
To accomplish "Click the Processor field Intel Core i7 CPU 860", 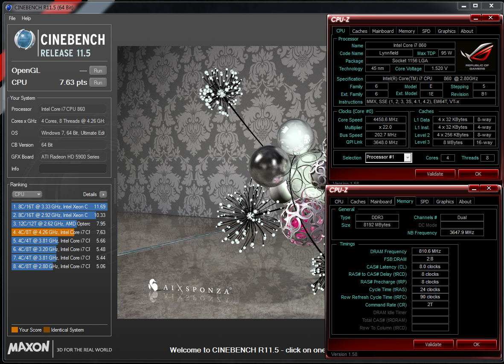I will (x=73, y=109).
